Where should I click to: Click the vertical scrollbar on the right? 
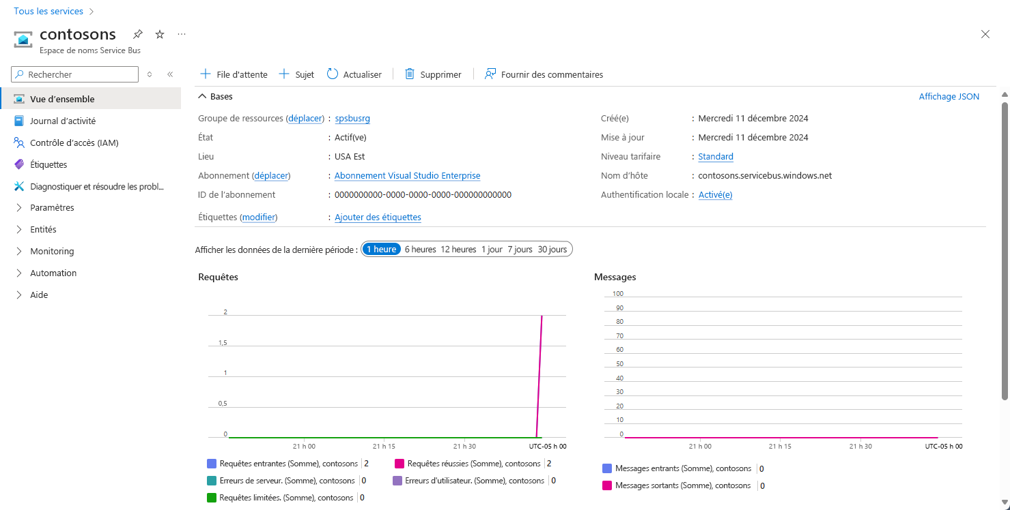[1005, 251]
